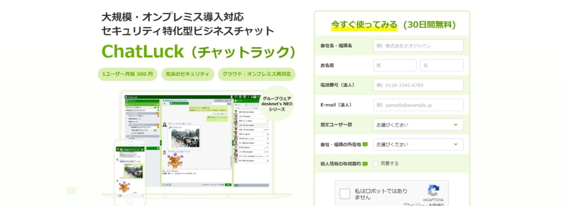
Task: Check the 同意する checkbox
Action: pyautogui.click(x=376, y=164)
